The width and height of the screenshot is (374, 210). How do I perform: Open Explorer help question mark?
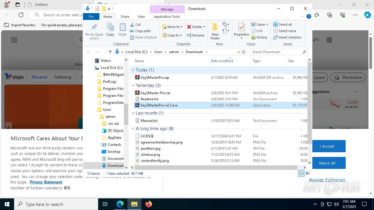309,17
